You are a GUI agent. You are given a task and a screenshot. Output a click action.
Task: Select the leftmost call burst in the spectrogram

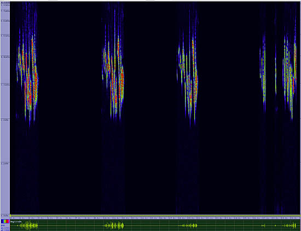coord(27,67)
